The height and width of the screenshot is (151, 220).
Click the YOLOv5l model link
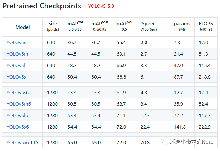click(15, 66)
